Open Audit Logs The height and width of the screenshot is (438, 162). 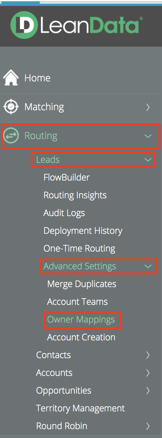[64, 213]
